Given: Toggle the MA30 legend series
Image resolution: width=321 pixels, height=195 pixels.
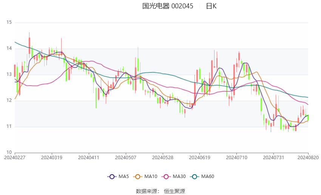Looking at the screenshot, I should tap(174, 177).
